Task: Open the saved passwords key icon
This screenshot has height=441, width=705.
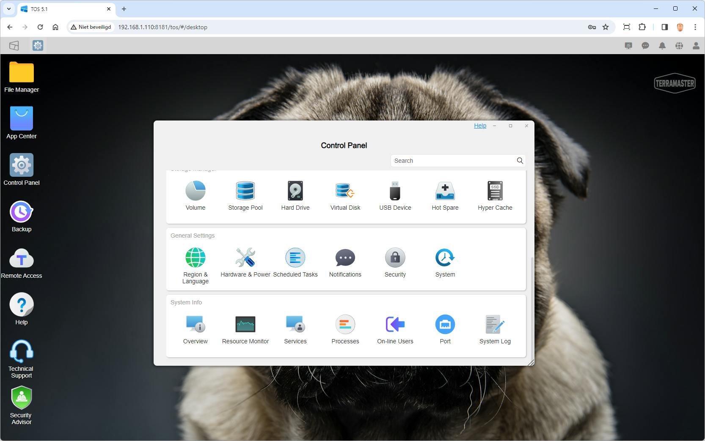Action: pos(592,27)
